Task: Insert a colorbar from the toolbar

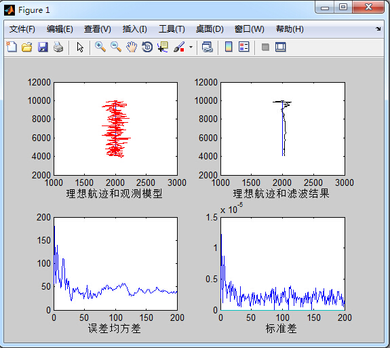Action: 229,47
